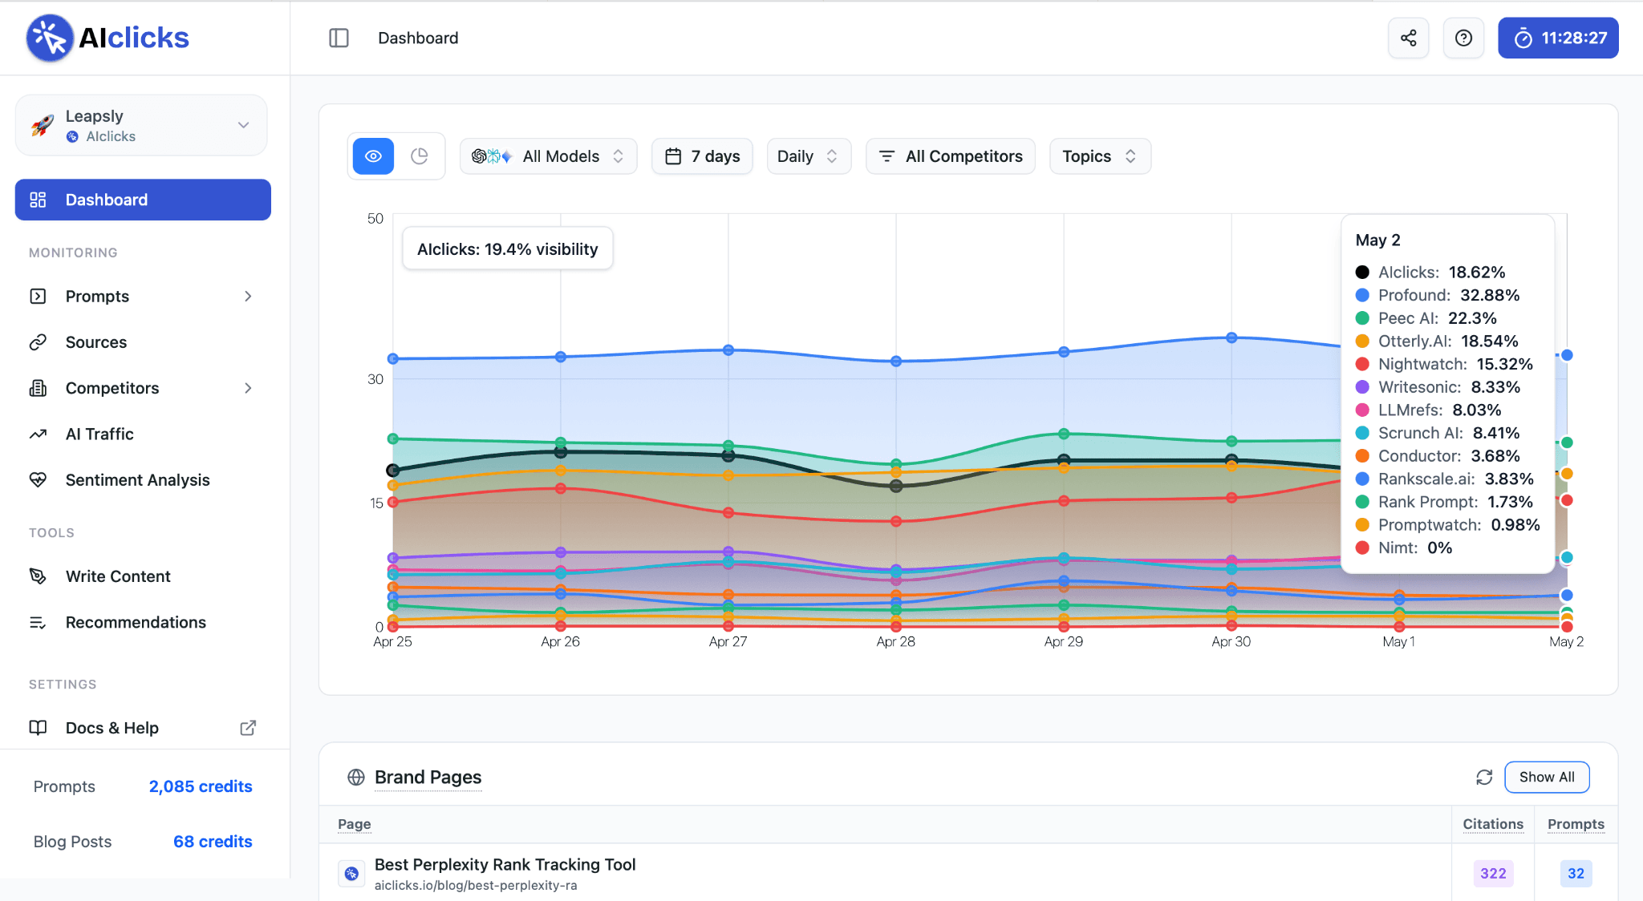Viewport: 1643px width, 901px height.
Task: Expand the Prompts submenu chevron
Action: pyautogui.click(x=248, y=296)
